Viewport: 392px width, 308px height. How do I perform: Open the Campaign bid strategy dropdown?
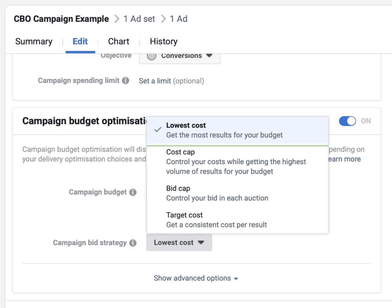click(x=179, y=242)
